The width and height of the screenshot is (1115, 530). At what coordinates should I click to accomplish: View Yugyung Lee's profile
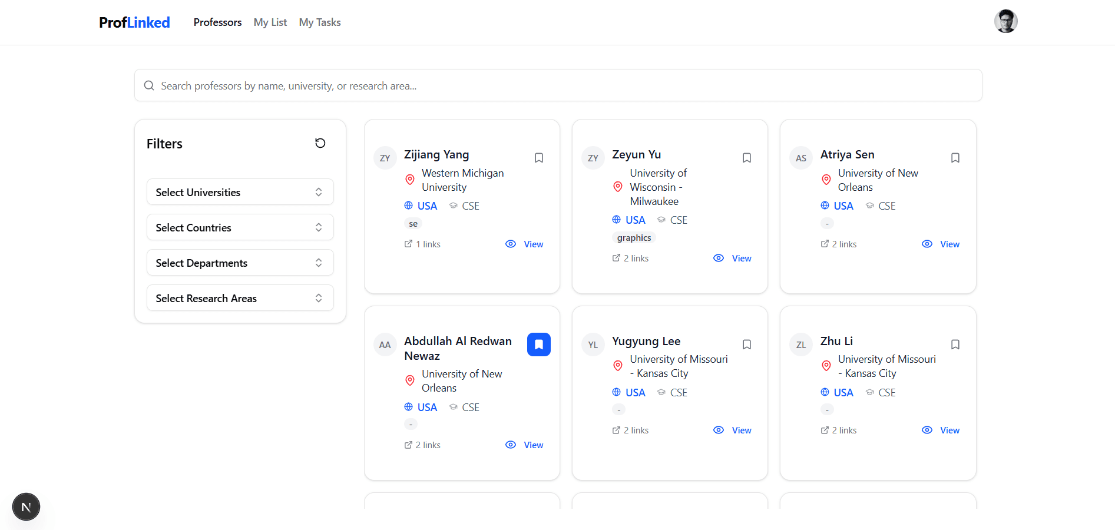733,430
